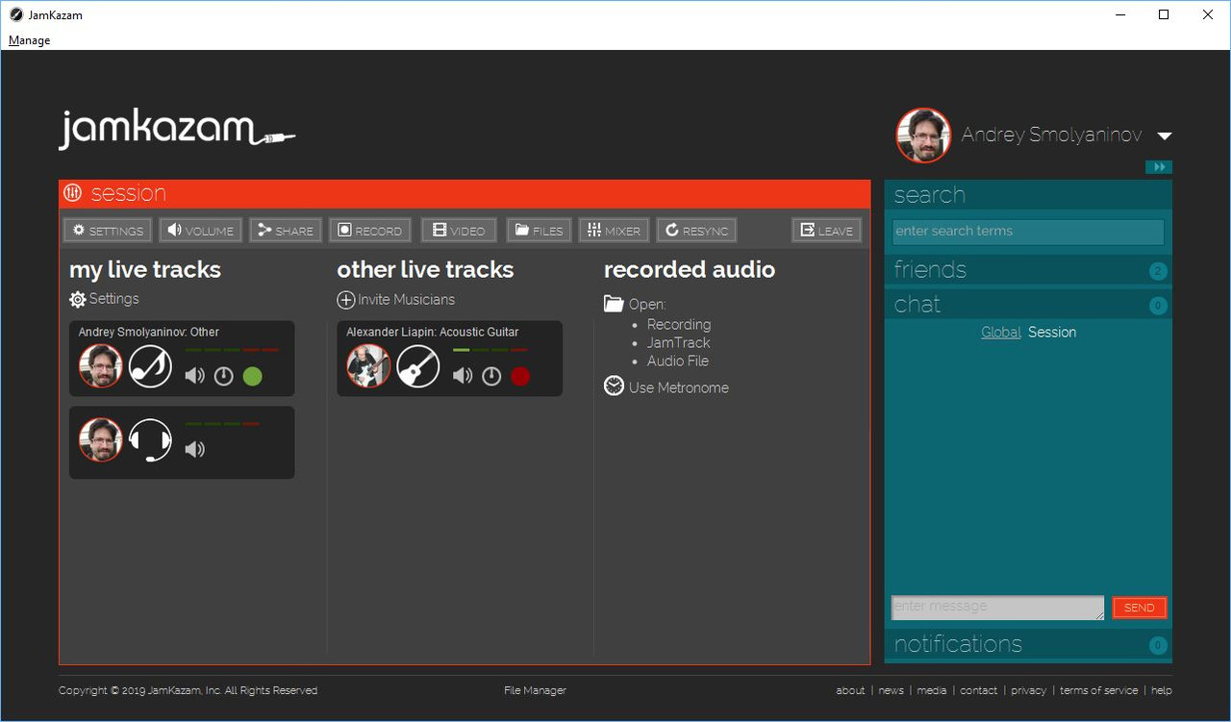
Task: Click the chat message text box
Action: 998,608
